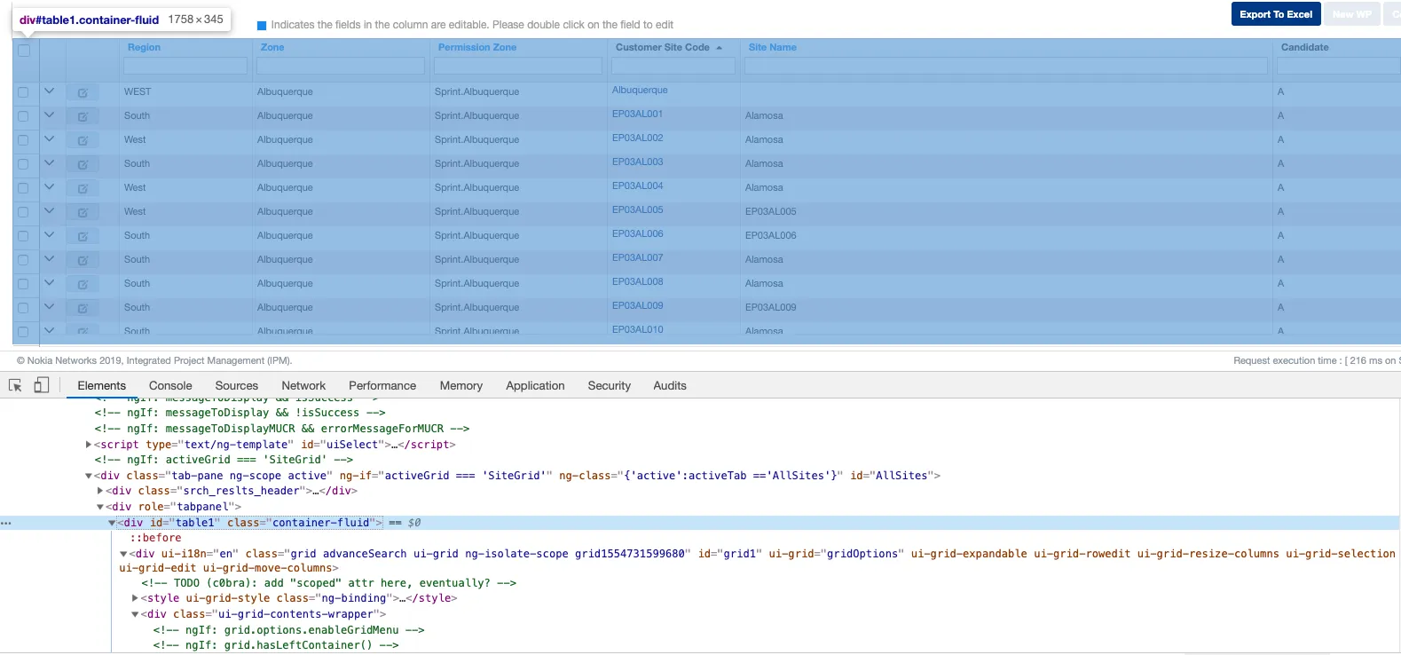Open the EP03AL006 customer site code link
Screen dimensions: 1401x655
(637, 234)
